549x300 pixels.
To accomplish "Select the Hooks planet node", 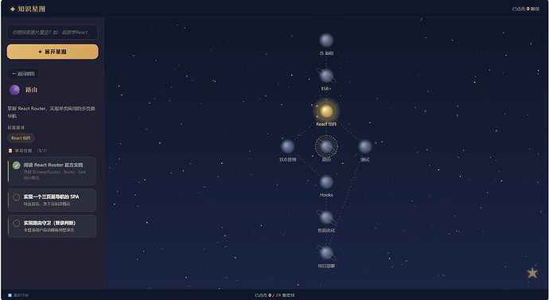I will point(326,182).
